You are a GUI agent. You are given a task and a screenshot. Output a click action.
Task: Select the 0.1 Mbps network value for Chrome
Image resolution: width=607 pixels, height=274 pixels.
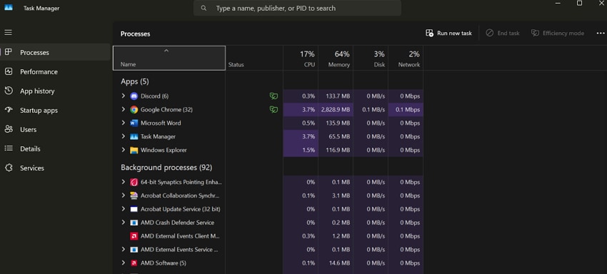tap(406, 109)
